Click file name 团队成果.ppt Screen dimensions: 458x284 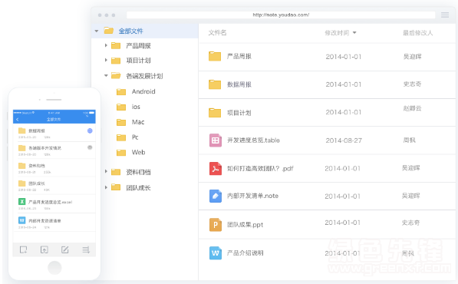[245, 225]
